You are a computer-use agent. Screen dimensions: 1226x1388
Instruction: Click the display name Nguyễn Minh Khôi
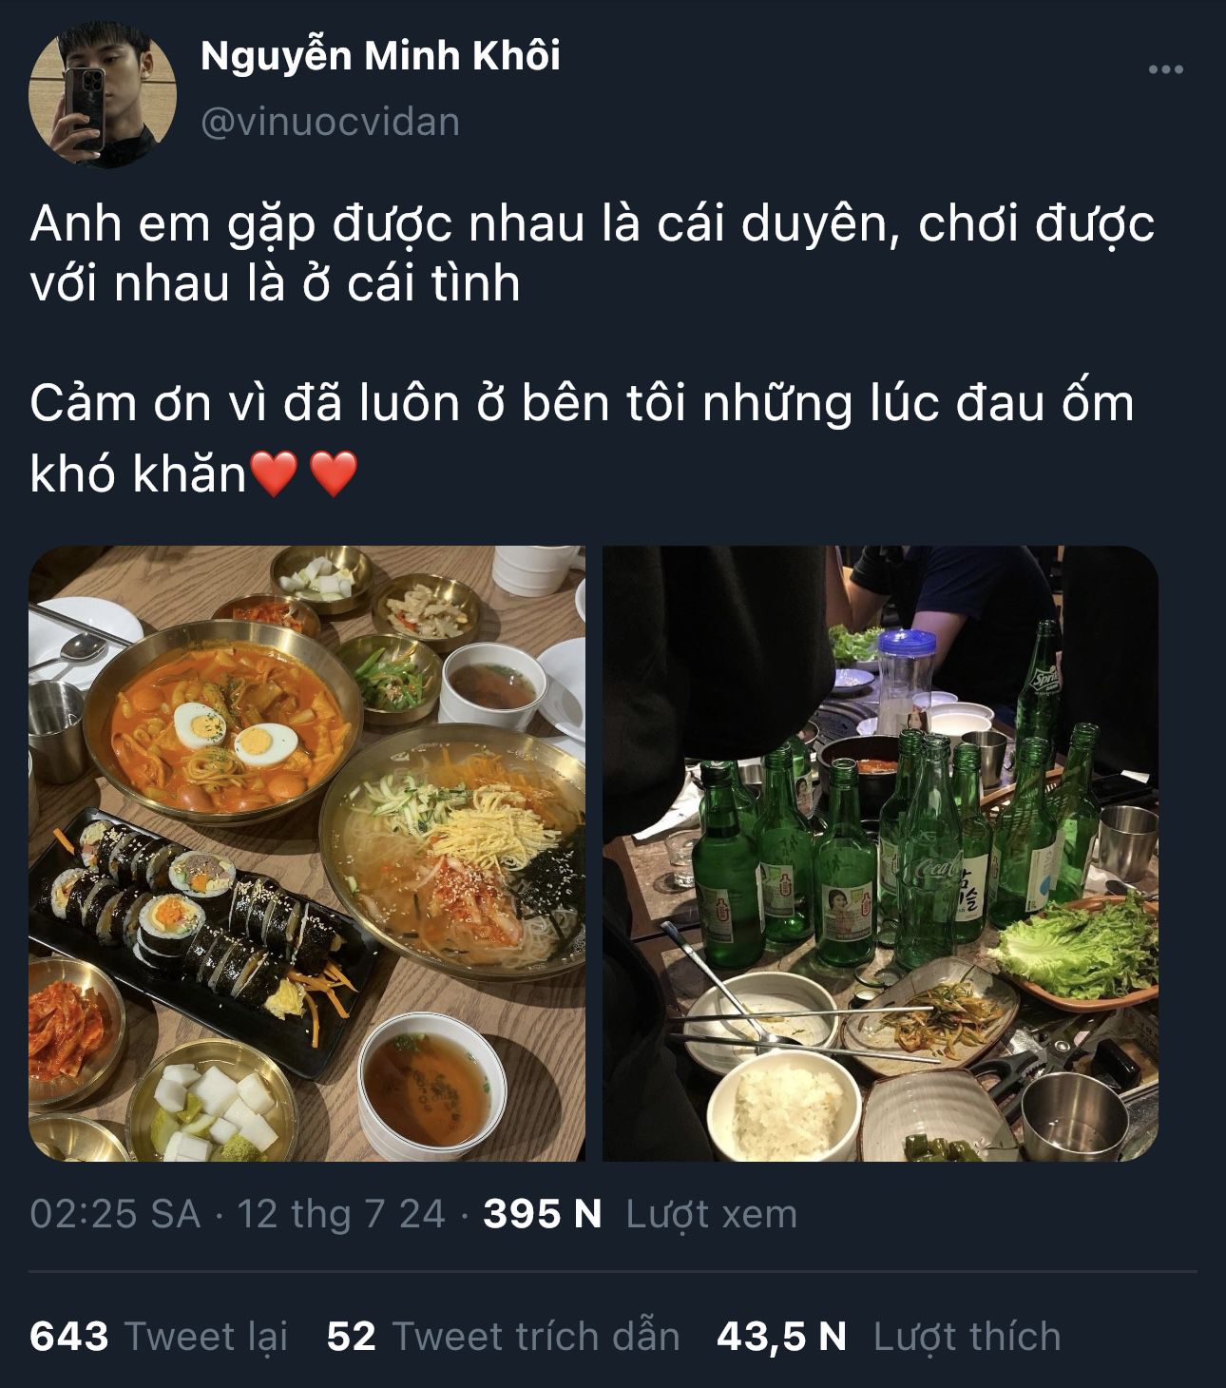pos(380,58)
